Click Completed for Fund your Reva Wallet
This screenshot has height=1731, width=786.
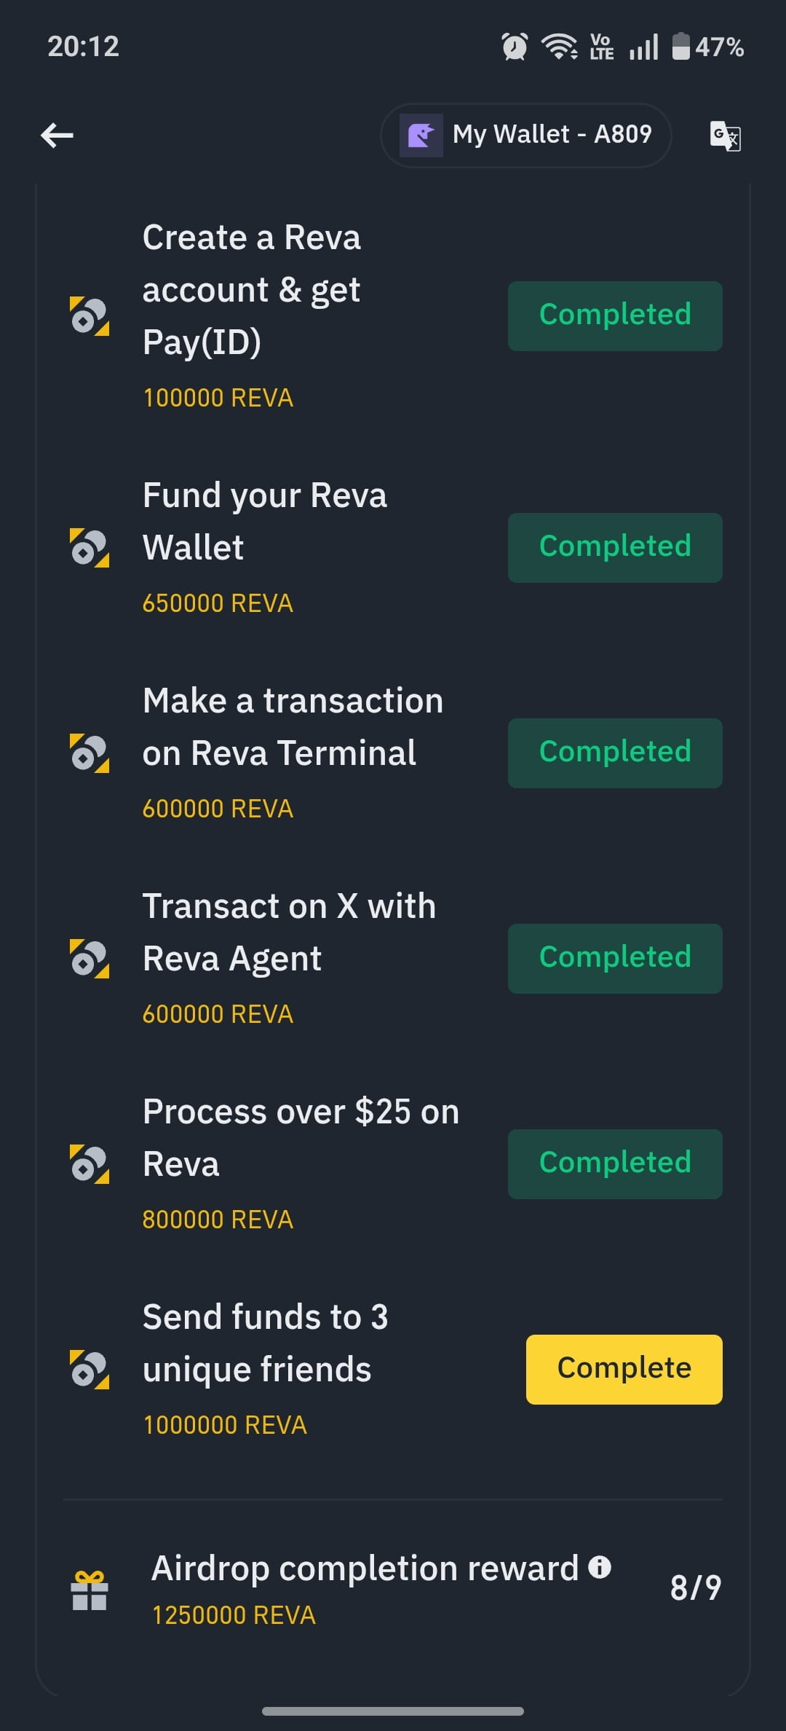pyautogui.click(x=615, y=548)
